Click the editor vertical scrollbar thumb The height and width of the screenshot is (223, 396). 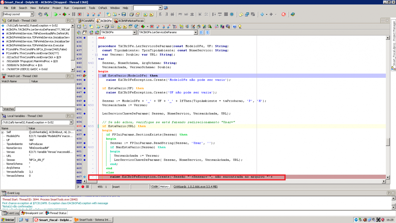(x=388, y=142)
